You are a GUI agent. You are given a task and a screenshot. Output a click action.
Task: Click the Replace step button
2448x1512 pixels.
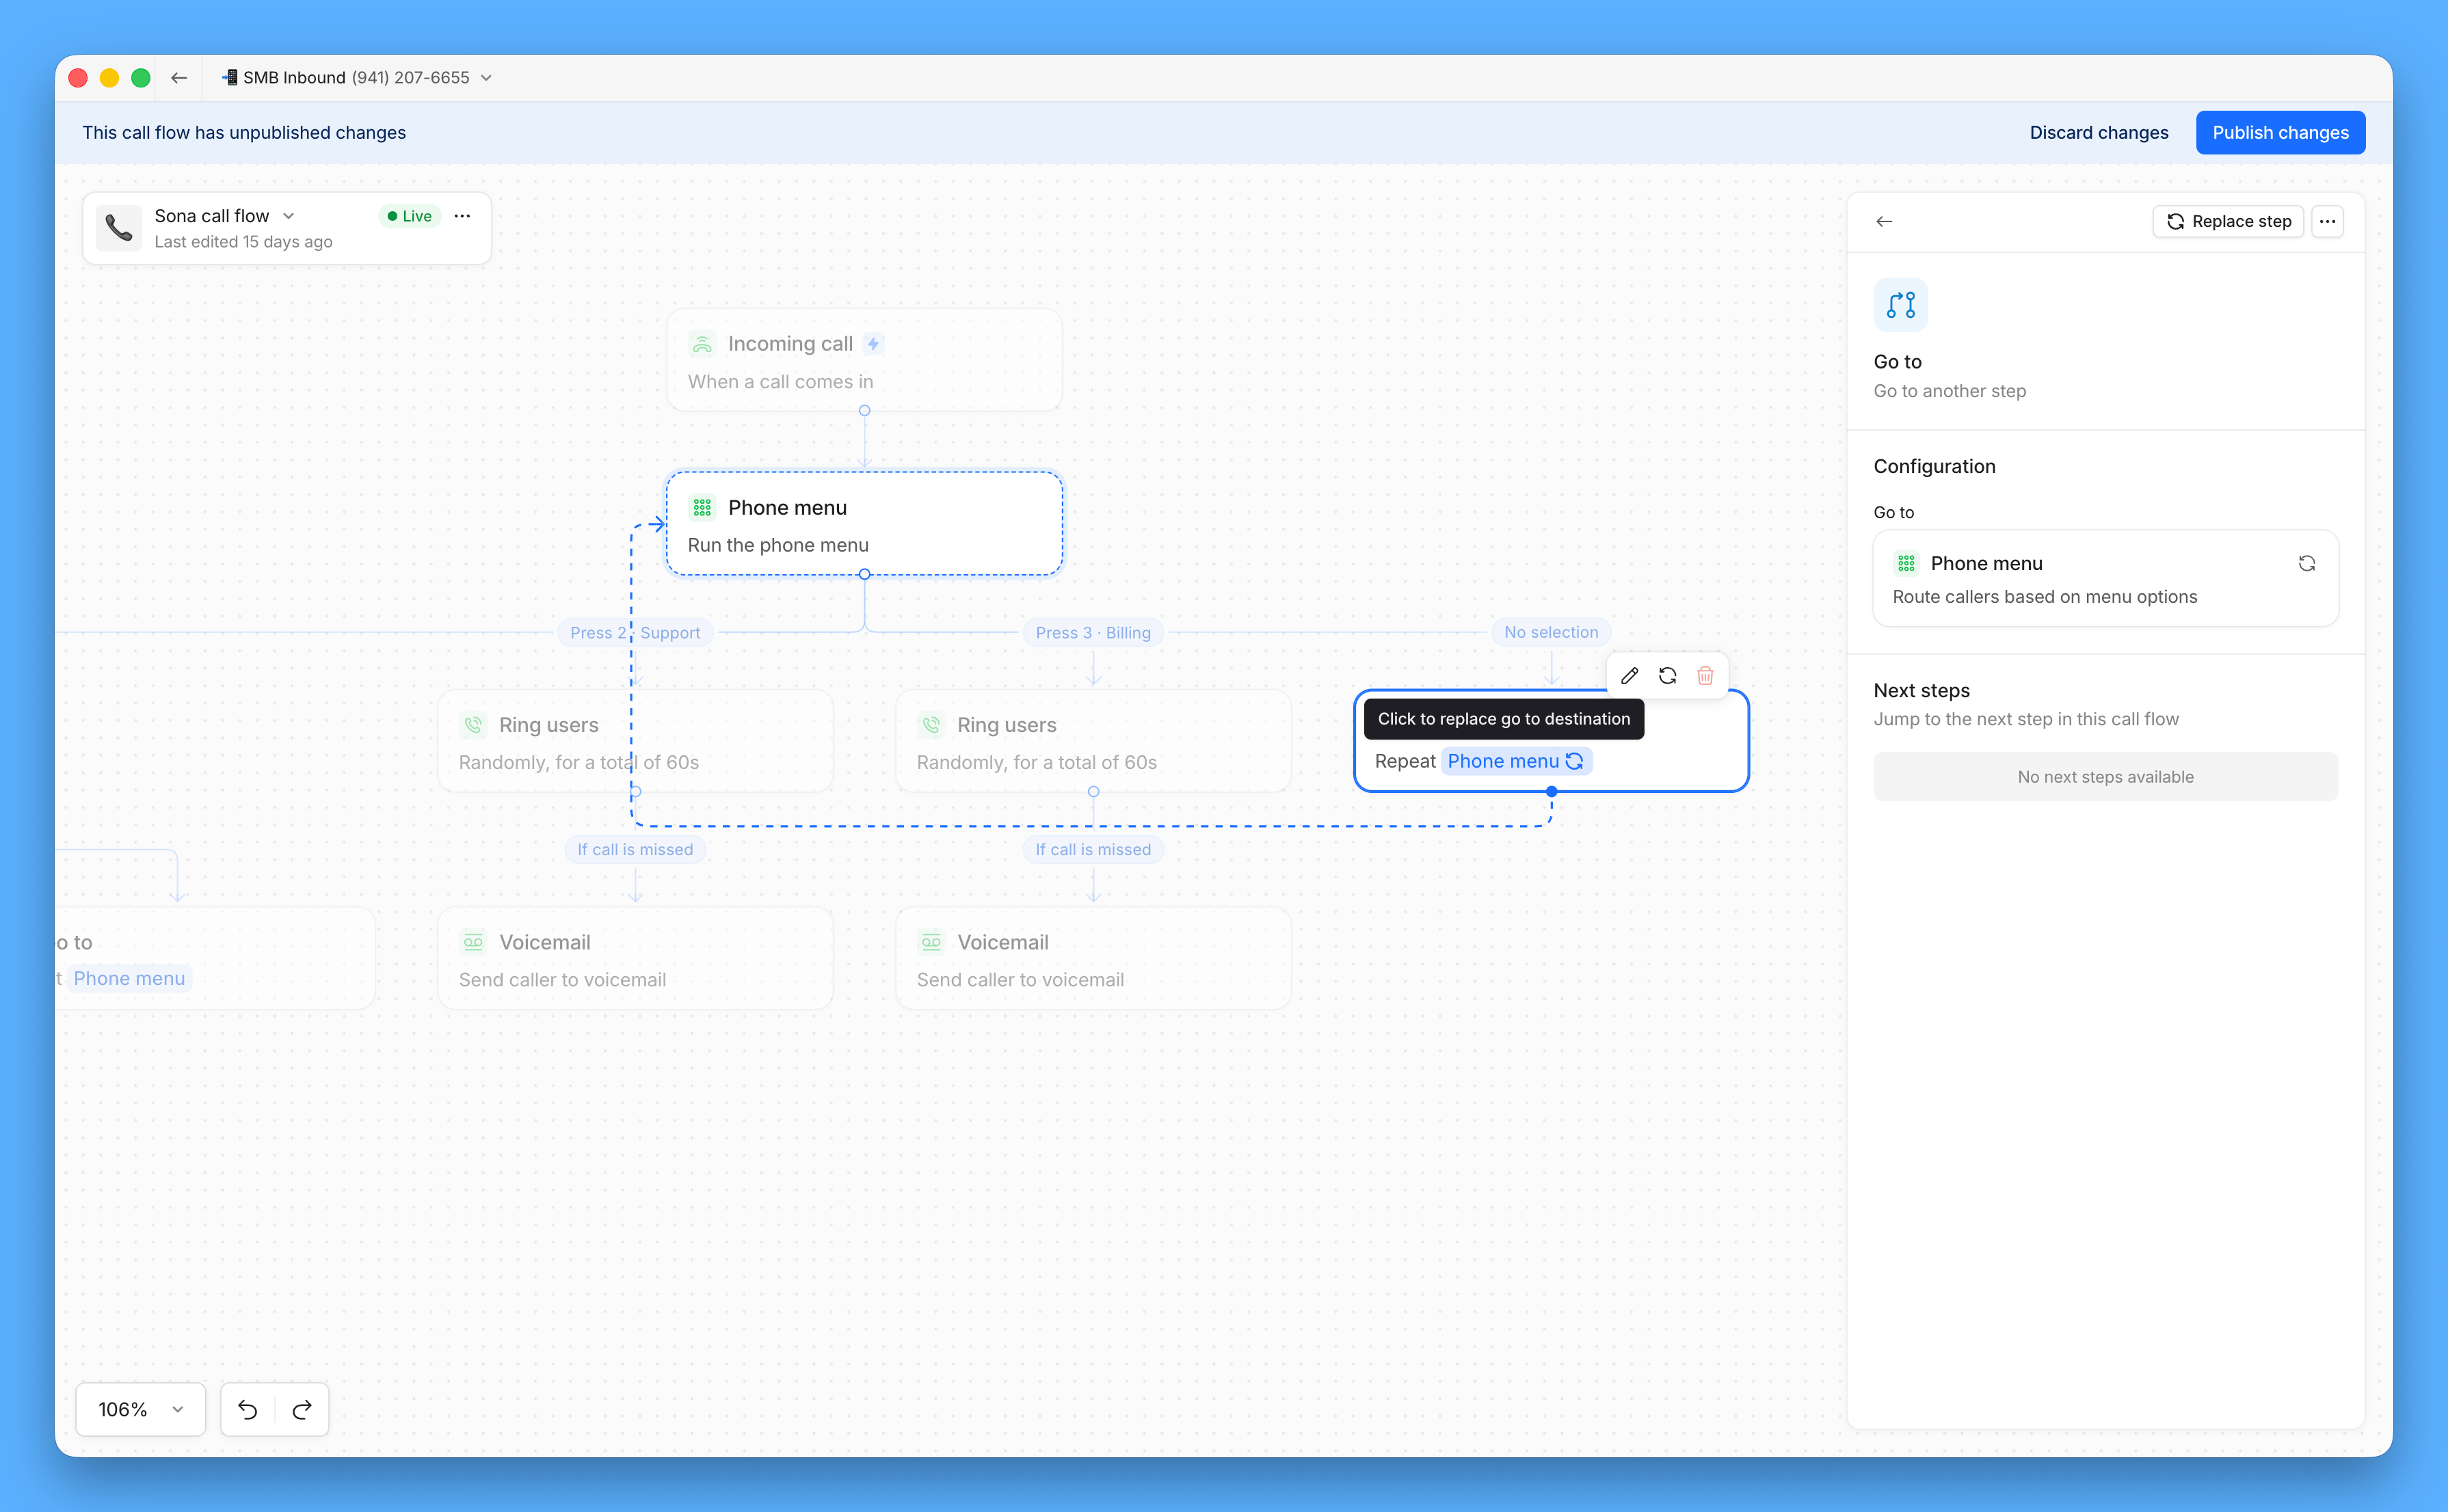(x=2228, y=222)
